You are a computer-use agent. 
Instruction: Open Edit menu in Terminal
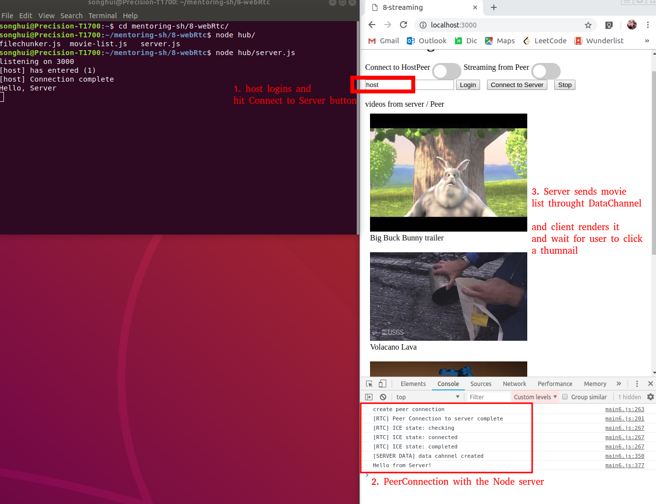click(26, 16)
